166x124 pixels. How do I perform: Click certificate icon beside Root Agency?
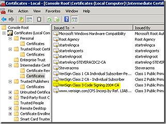click(x=56, y=39)
